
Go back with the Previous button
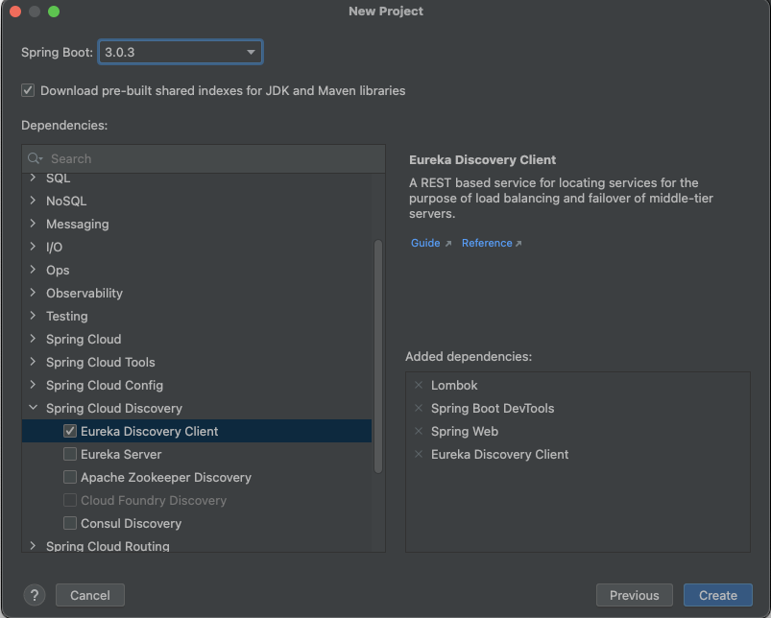(635, 595)
